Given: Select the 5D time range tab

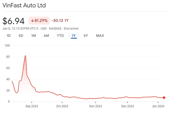Looking at the screenshot, I should [21, 36].
